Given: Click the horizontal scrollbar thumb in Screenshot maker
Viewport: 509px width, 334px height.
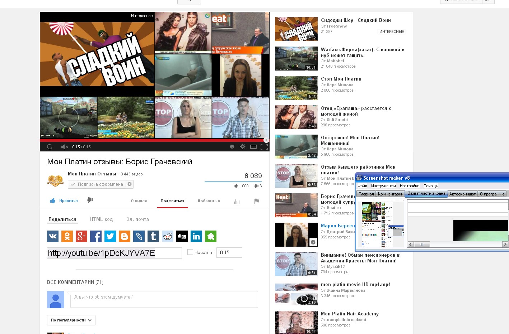Looking at the screenshot, I should 422,245.
